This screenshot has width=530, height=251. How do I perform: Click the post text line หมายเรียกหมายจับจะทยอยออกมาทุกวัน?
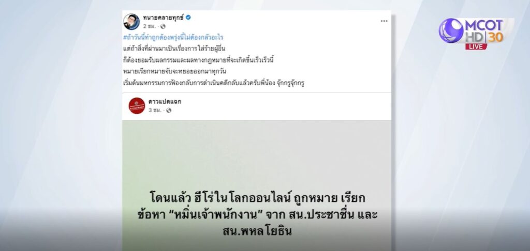(x=175, y=71)
